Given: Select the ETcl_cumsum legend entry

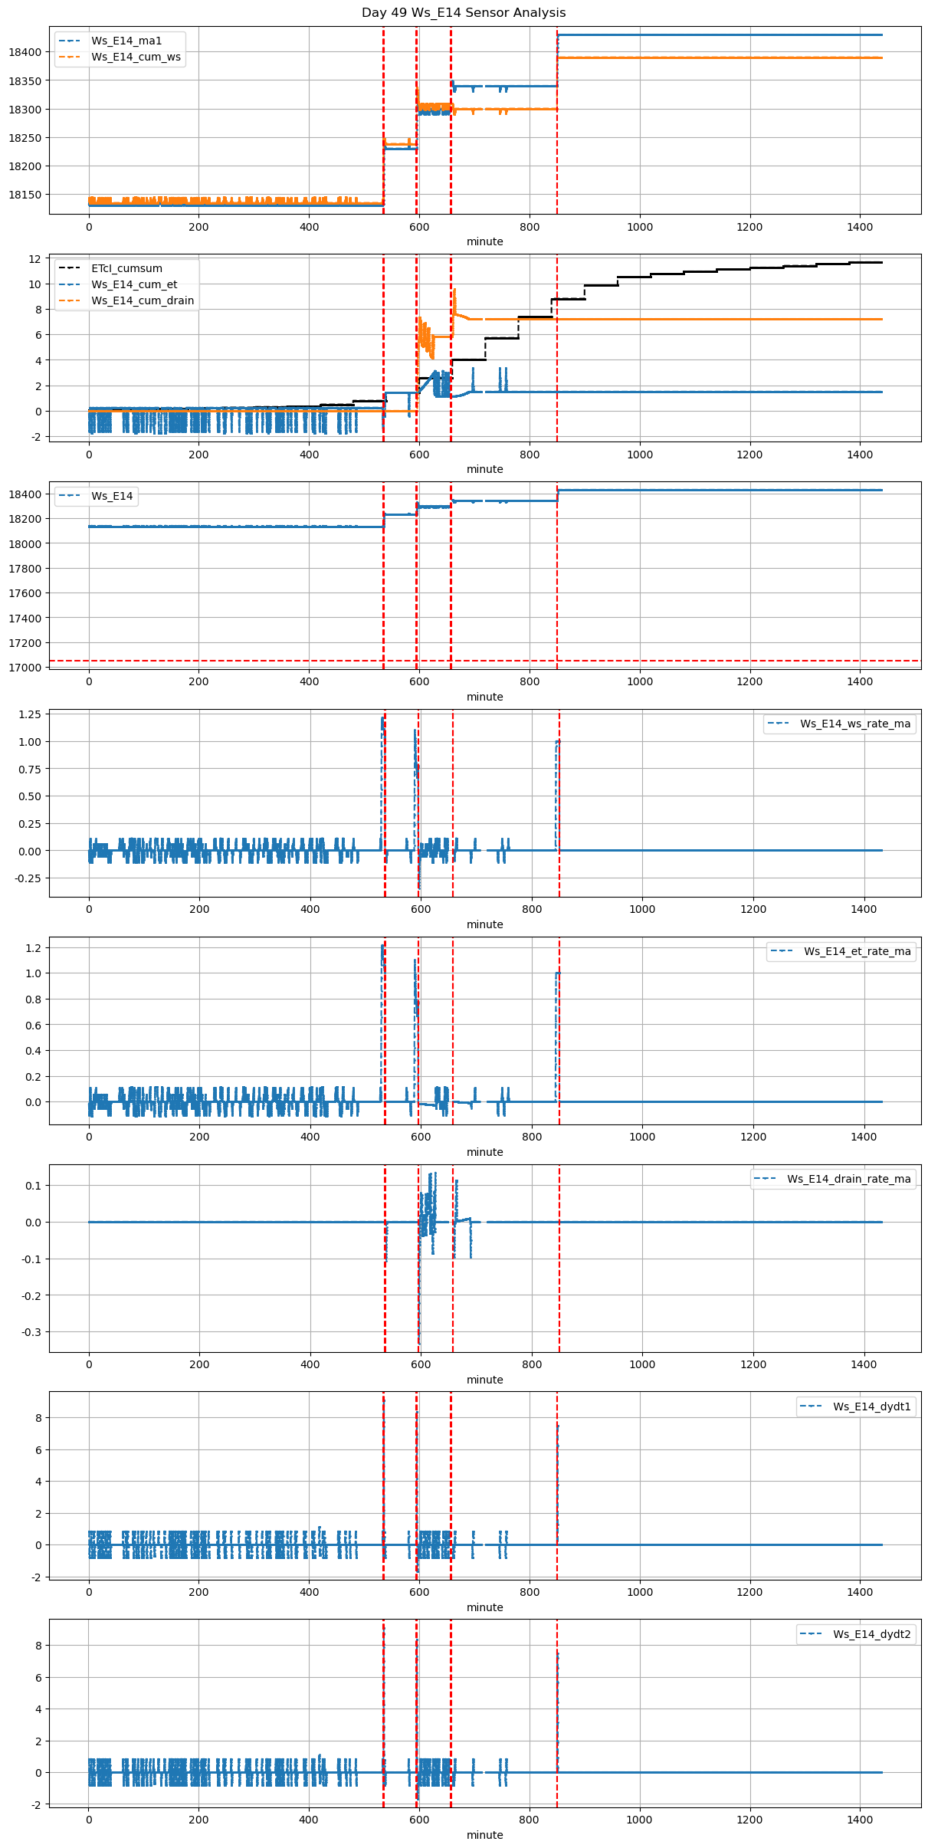Looking at the screenshot, I should click(126, 268).
